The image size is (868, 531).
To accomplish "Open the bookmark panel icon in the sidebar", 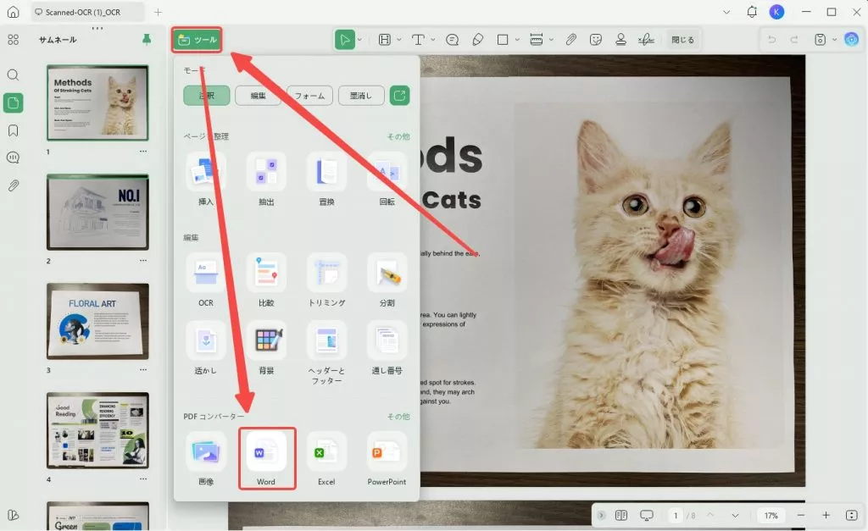I will click(x=13, y=130).
